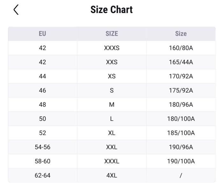Select the 4XL size cell

click(x=111, y=175)
